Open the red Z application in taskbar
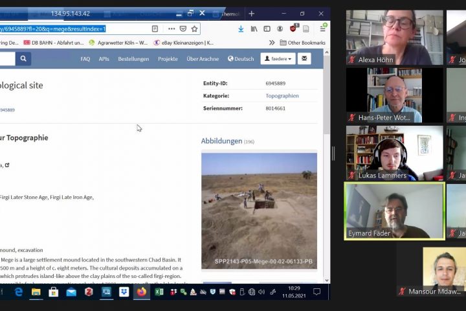 click(x=89, y=292)
